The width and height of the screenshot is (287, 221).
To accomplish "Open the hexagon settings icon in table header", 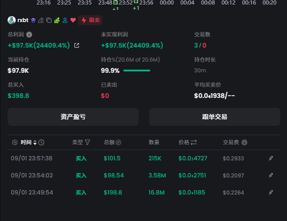I will coord(15,142).
